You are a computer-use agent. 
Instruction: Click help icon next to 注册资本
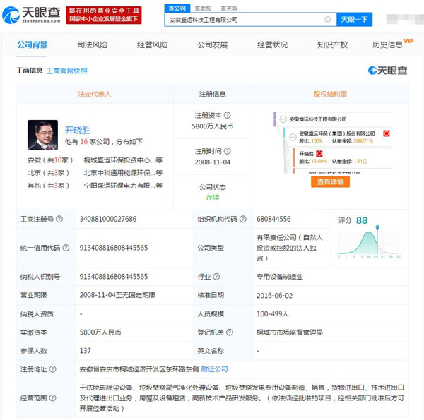click(228, 115)
